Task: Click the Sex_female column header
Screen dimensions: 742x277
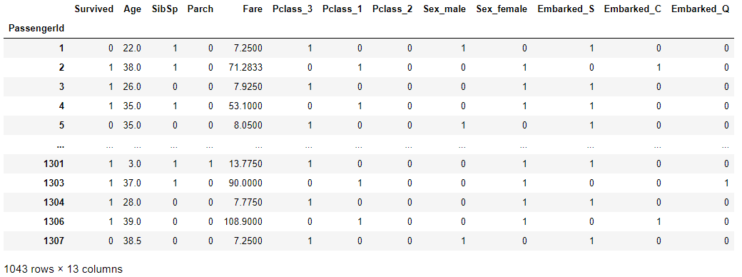Action: point(502,9)
